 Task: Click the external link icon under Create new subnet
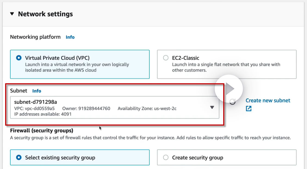249,109
